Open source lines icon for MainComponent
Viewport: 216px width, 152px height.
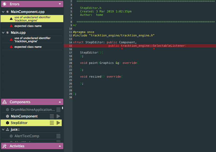click(x=52, y=116)
